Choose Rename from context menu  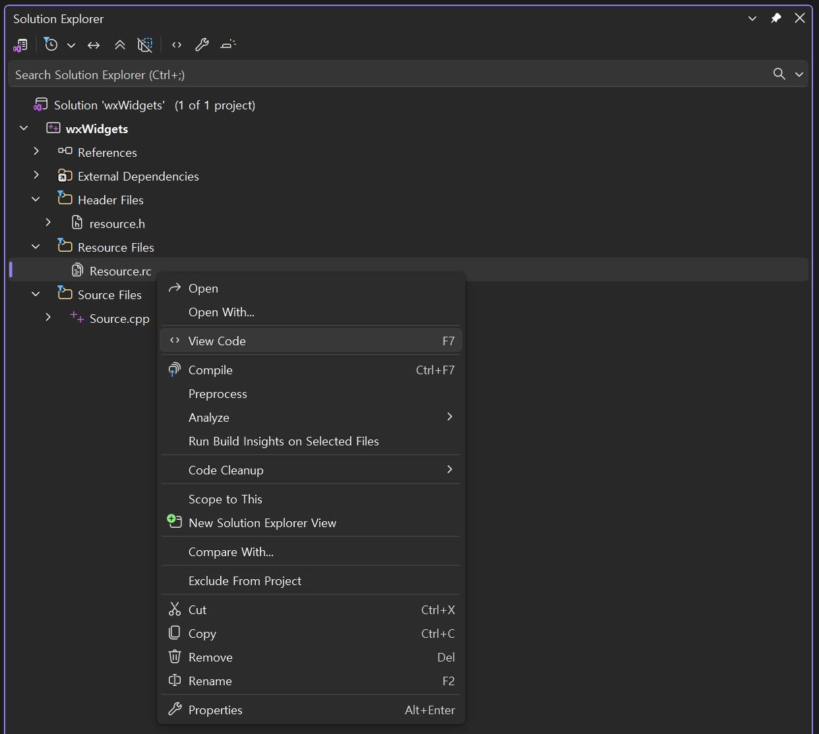point(311,681)
